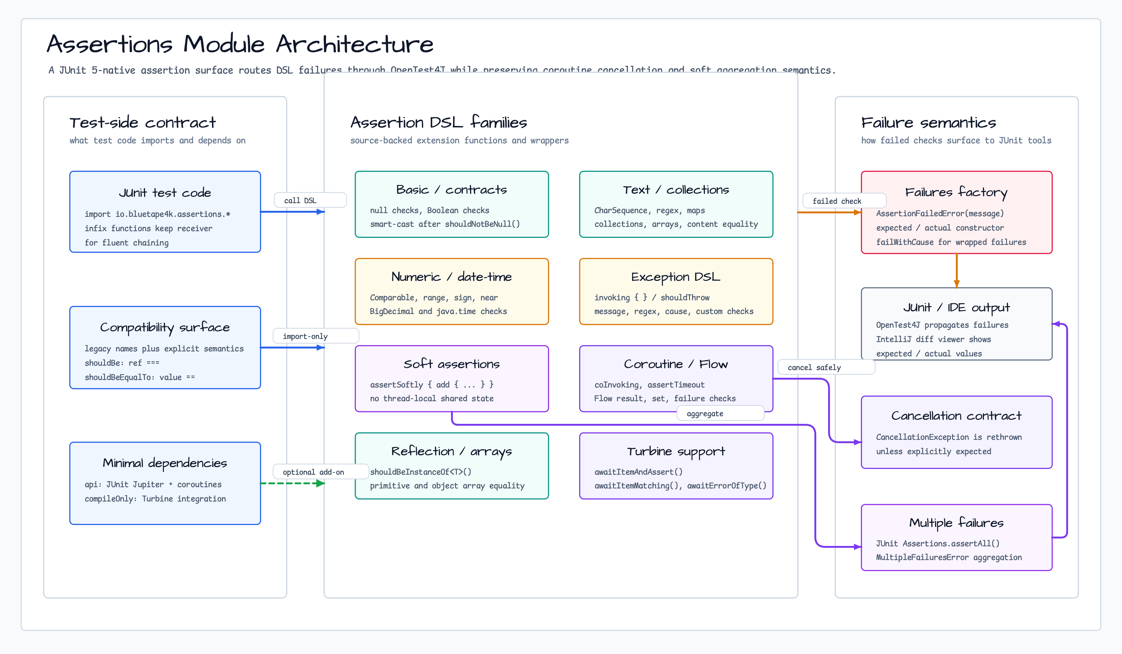Click 'legacy names plus explicit semantics' line
This screenshot has width=1122, height=654.
pos(164,348)
